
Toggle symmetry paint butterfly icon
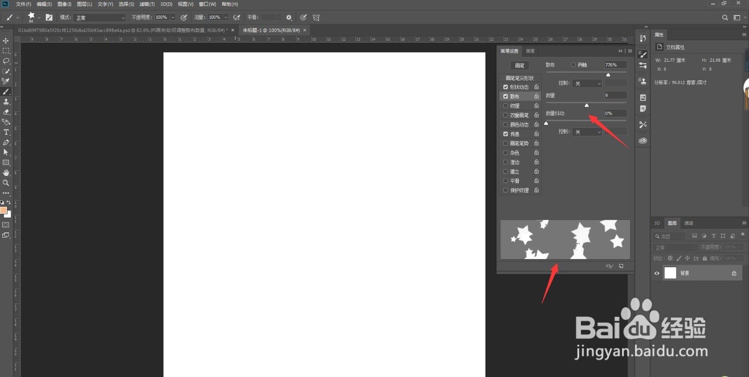point(316,17)
